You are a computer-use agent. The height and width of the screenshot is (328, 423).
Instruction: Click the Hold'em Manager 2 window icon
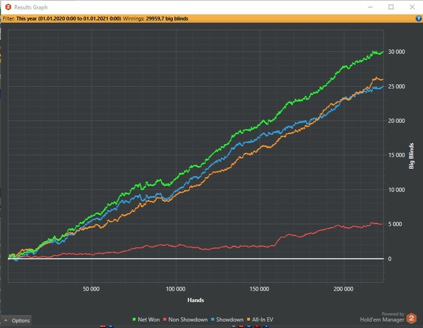8,7
